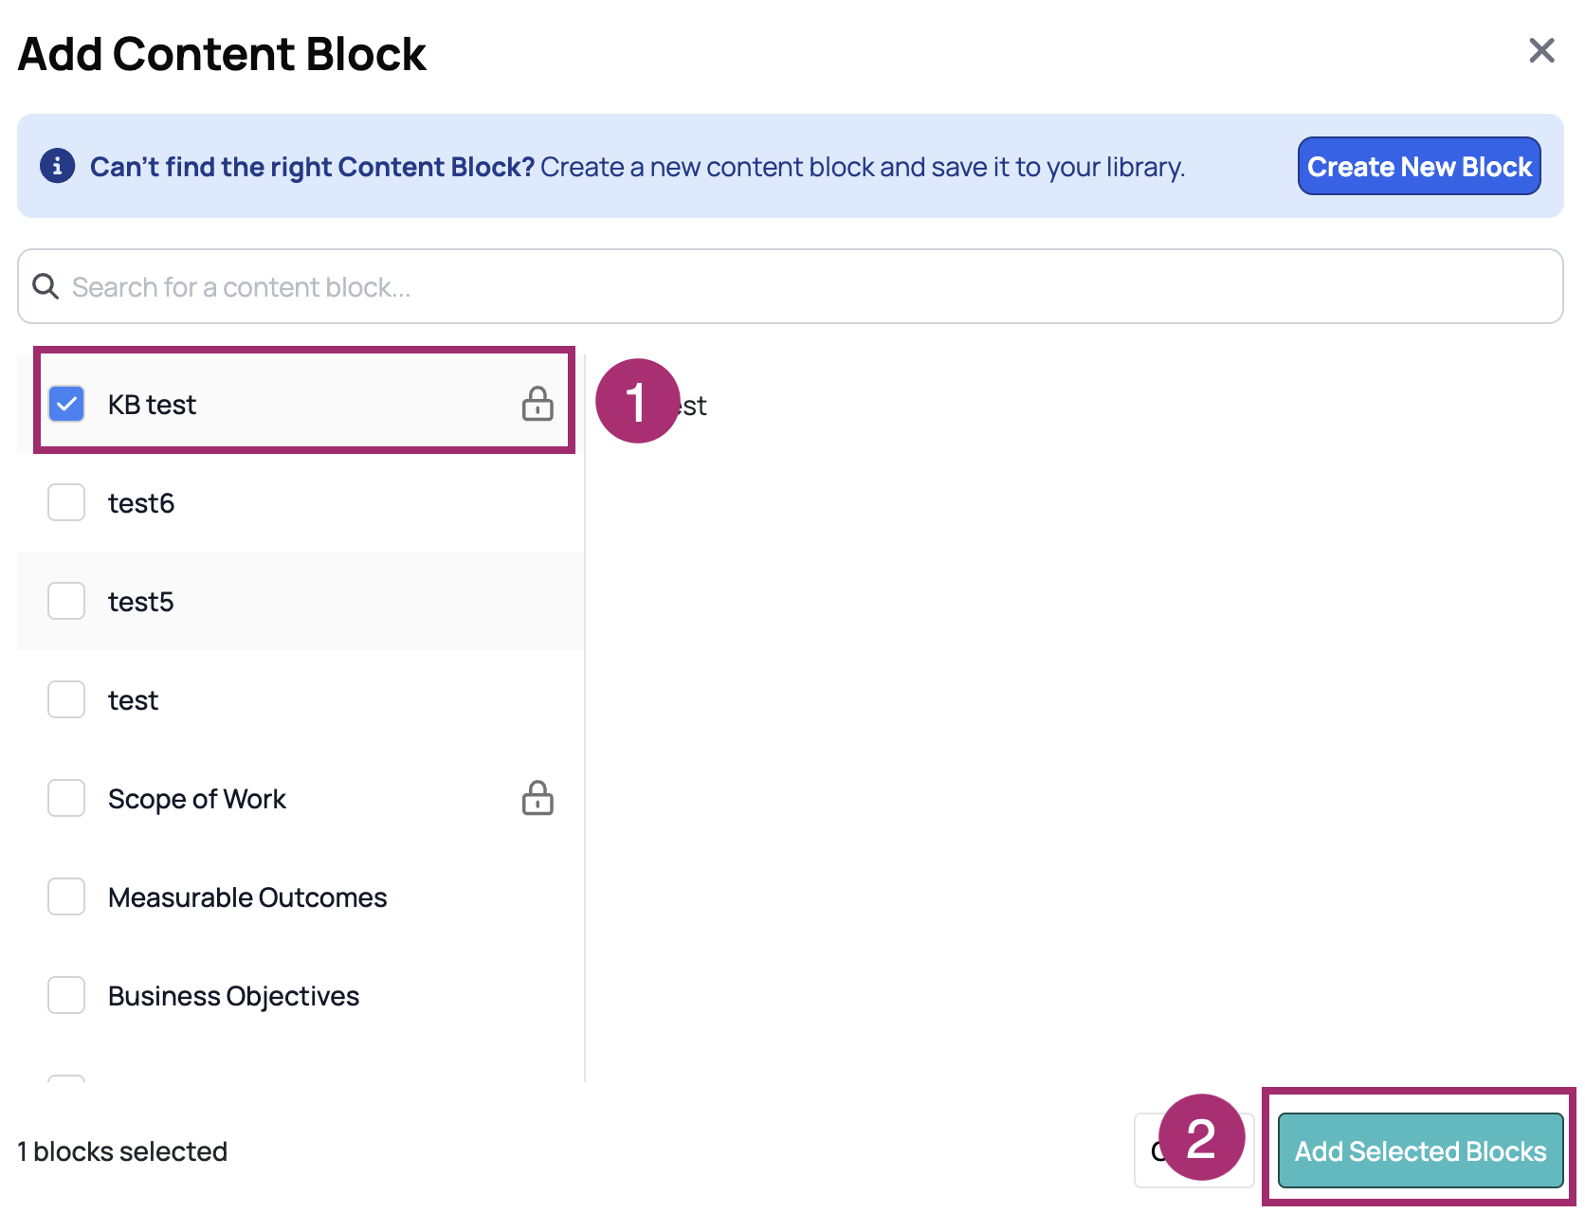This screenshot has height=1213, width=1585.
Task: Enable the Measurable Outcomes checkbox
Action: [65, 896]
